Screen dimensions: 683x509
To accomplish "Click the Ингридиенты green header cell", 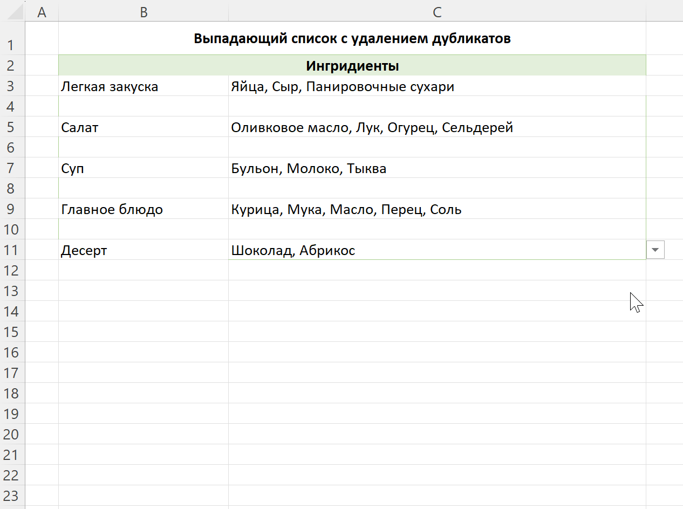I will [x=352, y=66].
